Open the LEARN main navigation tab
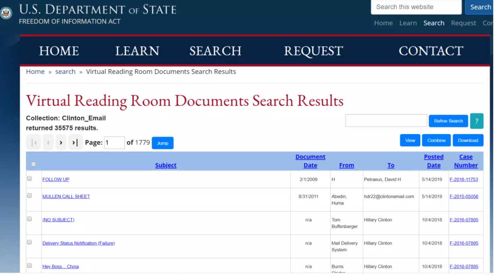Image resolution: width=494 pixels, height=275 pixels. click(x=137, y=51)
